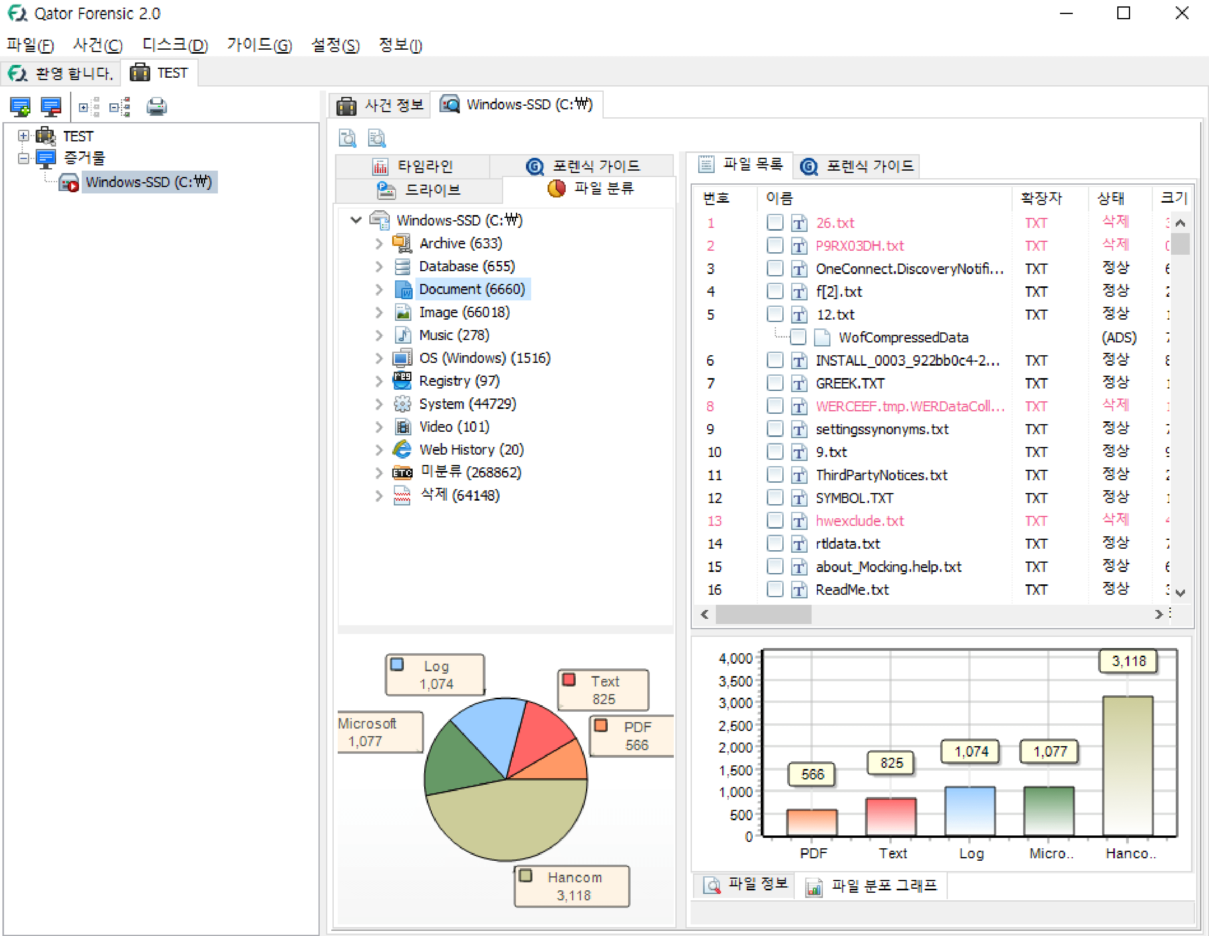Click the TEST case briefcase icon in left tree

pos(46,136)
